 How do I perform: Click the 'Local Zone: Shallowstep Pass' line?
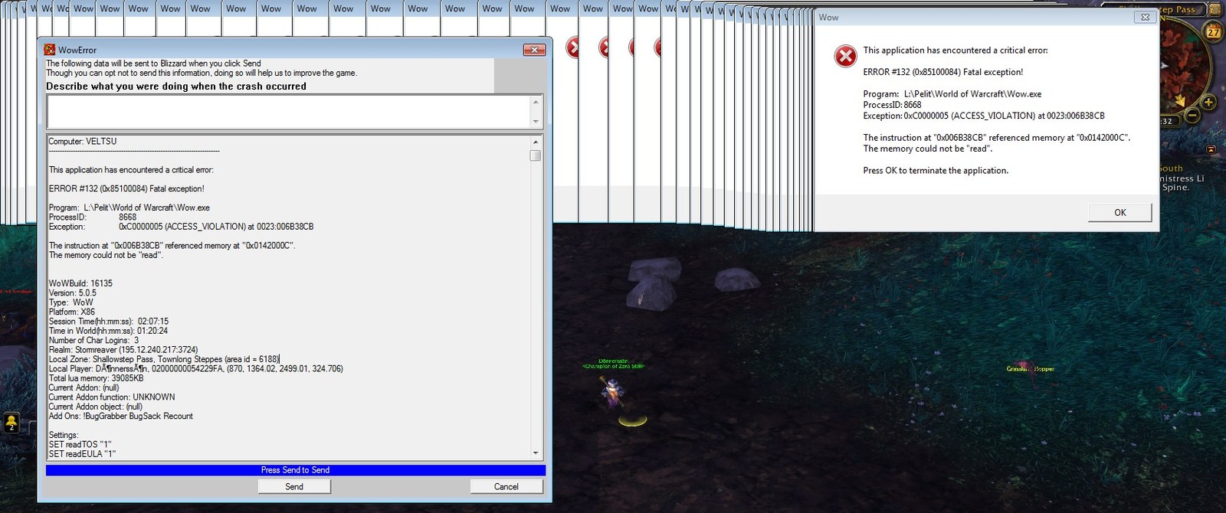coord(164,359)
